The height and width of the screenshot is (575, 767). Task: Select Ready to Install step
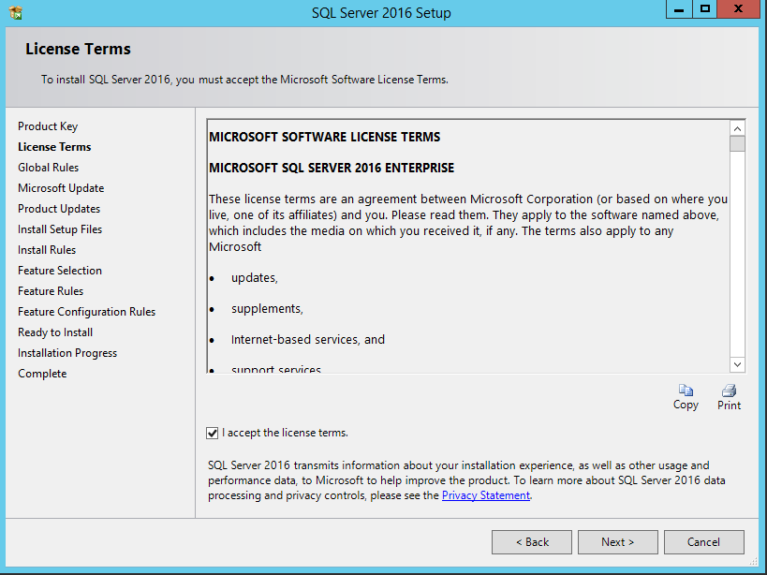[55, 332]
